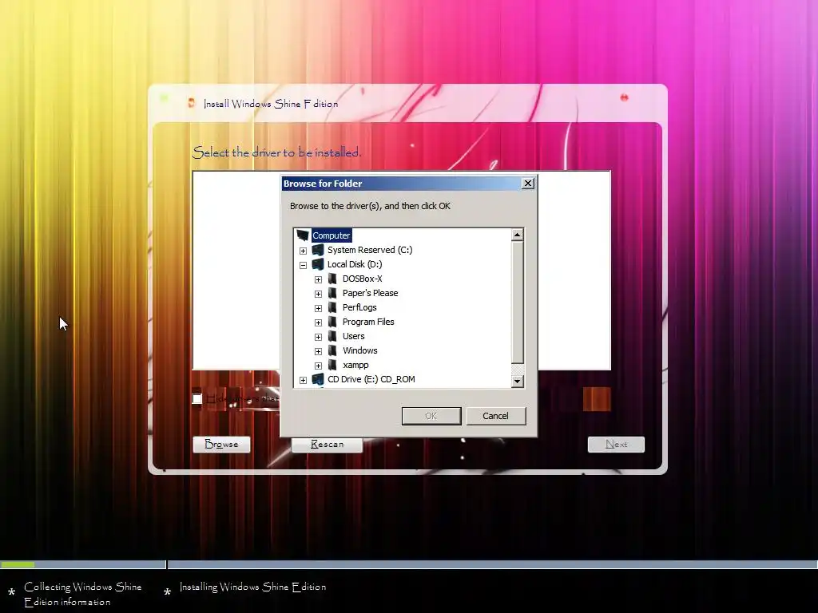Image resolution: width=818 pixels, height=613 pixels.
Task: Click the Browse button in the installer
Action: point(222,444)
